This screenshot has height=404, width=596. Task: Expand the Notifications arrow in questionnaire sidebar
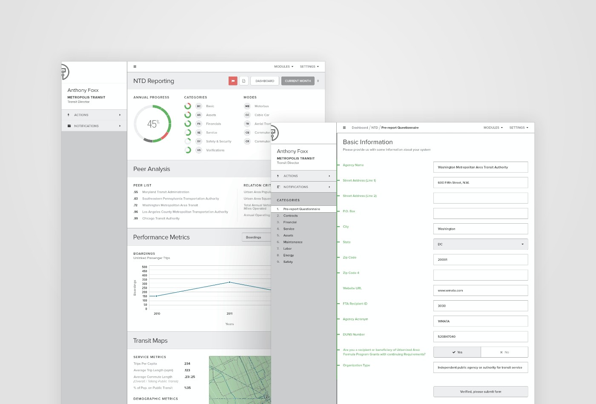[329, 187]
